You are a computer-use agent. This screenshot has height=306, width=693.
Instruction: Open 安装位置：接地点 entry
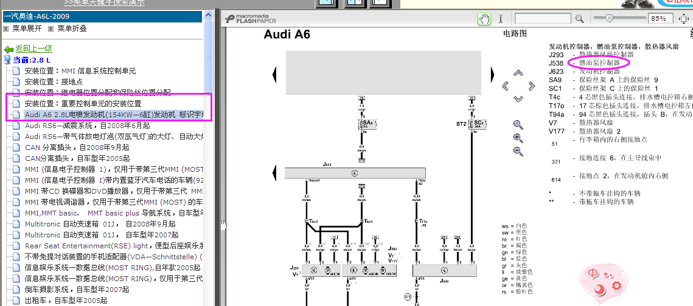click(x=54, y=82)
